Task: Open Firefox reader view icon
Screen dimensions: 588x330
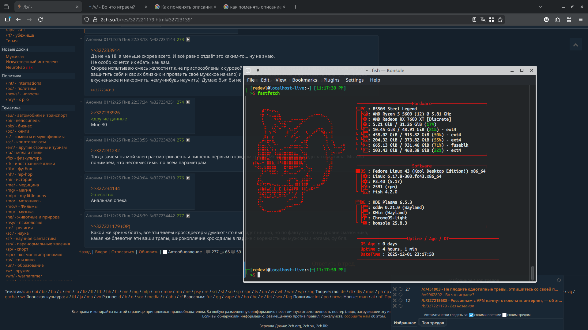Action: click(x=474, y=20)
